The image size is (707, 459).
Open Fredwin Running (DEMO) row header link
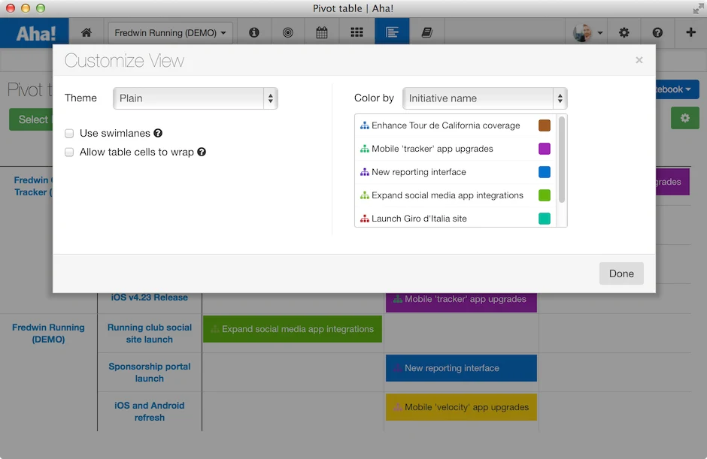pos(48,334)
